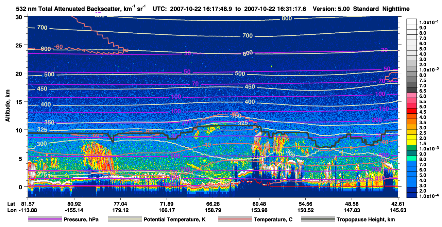The image size is (442, 227).
Task: Click the altitude axis tick label 25
Action: (20, 45)
